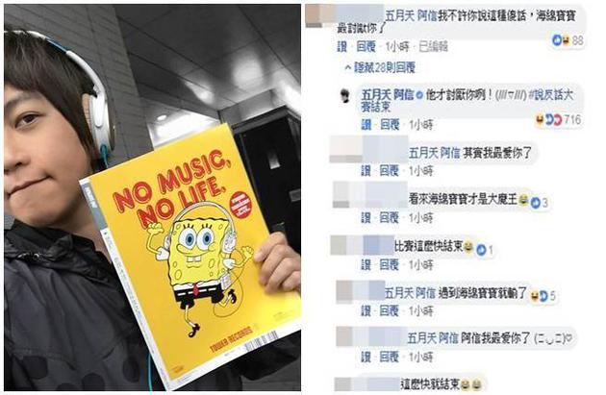The height and width of the screenshot is (395, 606).
Task: Click laughing emoji after 看來海綿寶寶才是大魔王
Action: pos(523,199)
